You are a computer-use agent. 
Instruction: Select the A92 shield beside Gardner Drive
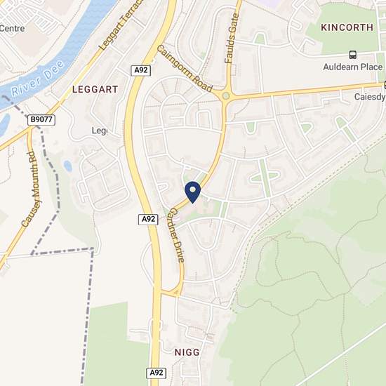[x=148, y=219]
